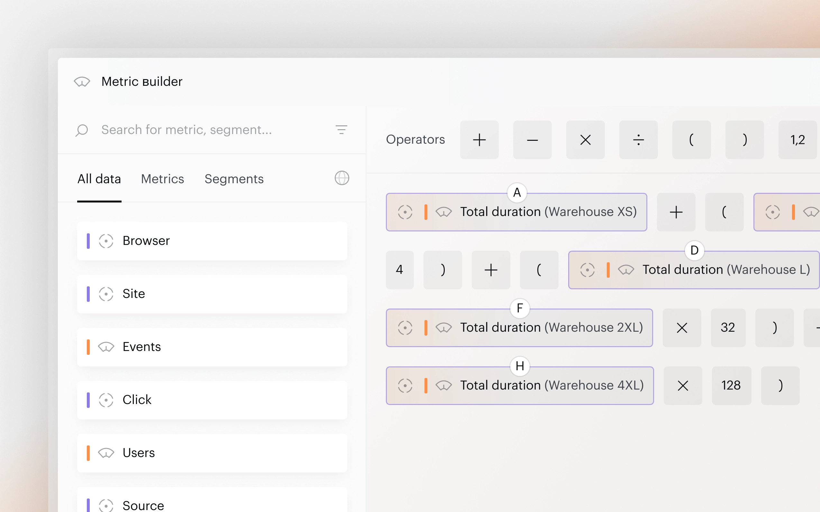
Task: Click the close parenthesis after 128
Action: pyautogui.click(x=780, y=386)
